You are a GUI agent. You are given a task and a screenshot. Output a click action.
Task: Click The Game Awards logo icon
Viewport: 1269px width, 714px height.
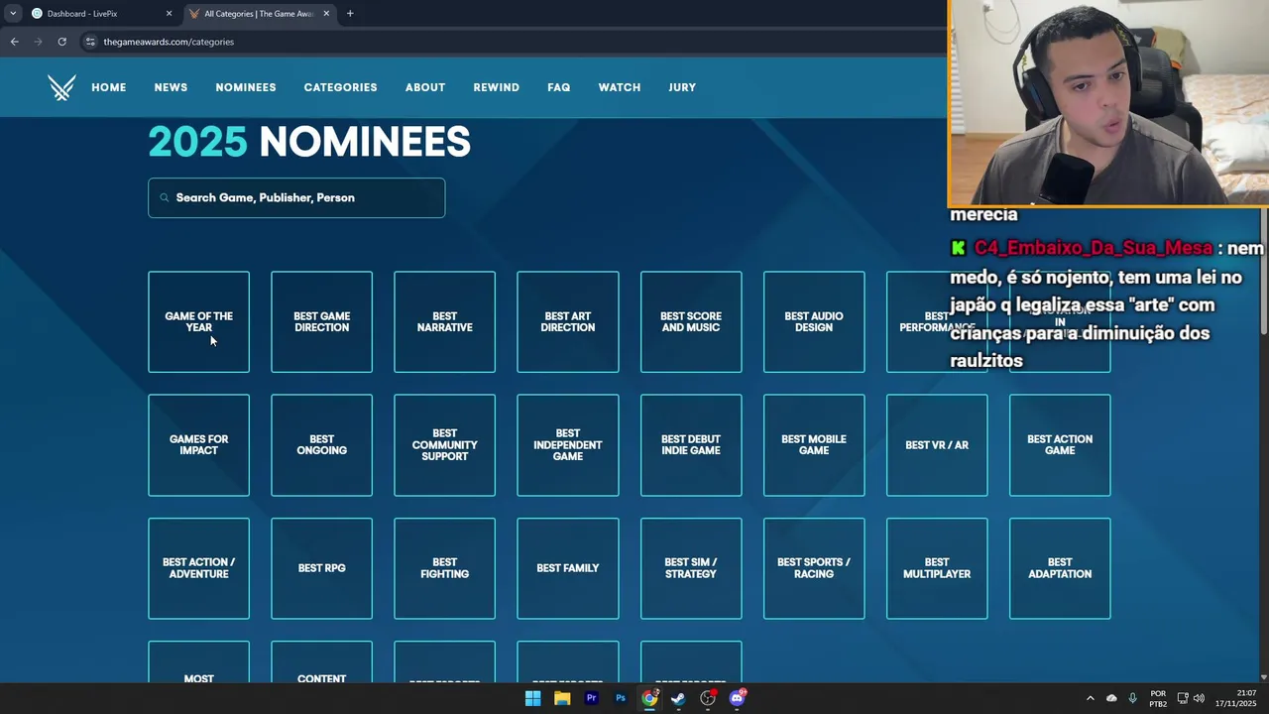click(61, 87)
